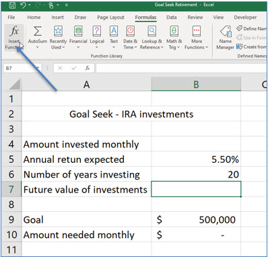Select cell B9 showing 500,000
268x257 pixels.
click(196, 220)
